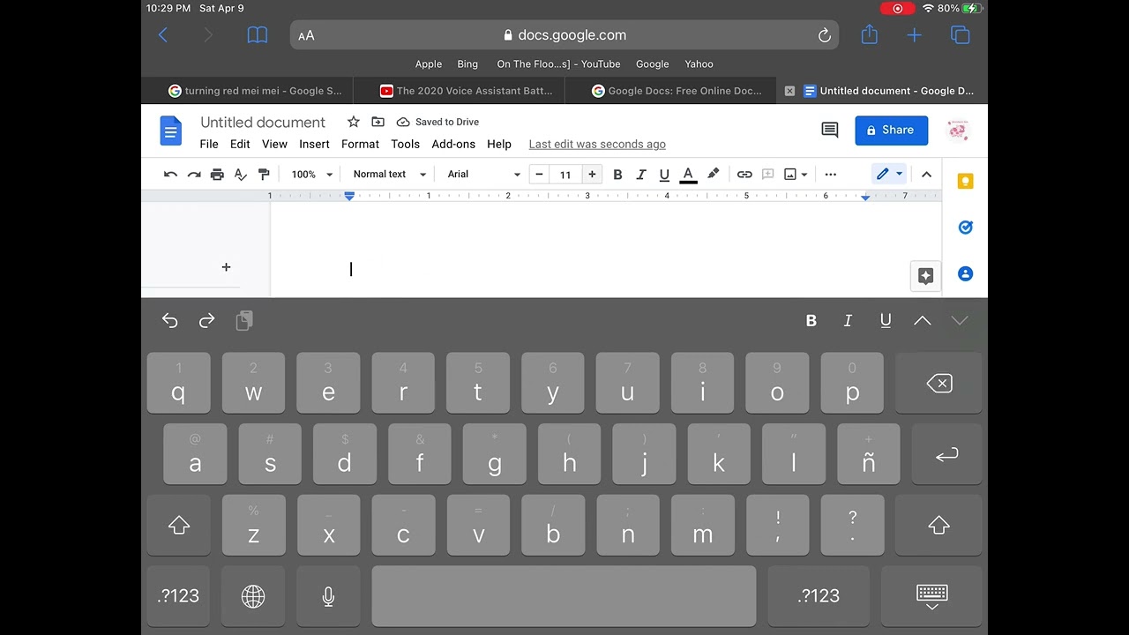
Task: Run spelling and grammar check icon
Action: pos(240,175)
